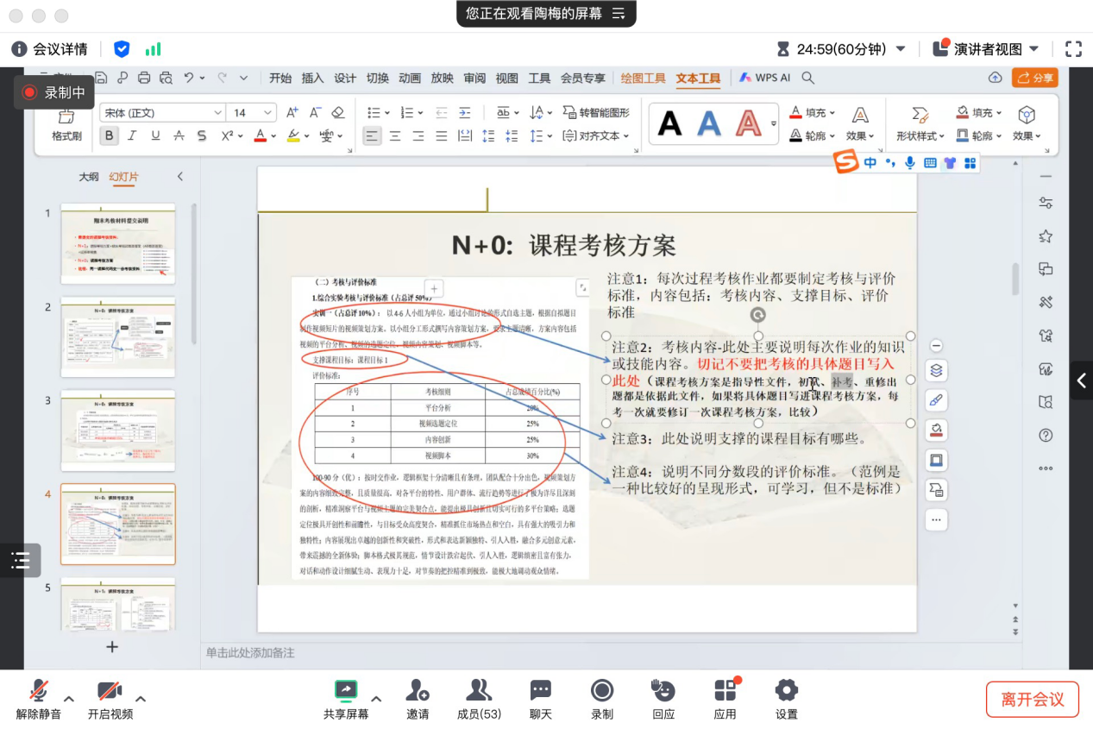This screenshot has height=729, width=1093.
Task: Toggle full screen view icon
Action: point(1073,49)
